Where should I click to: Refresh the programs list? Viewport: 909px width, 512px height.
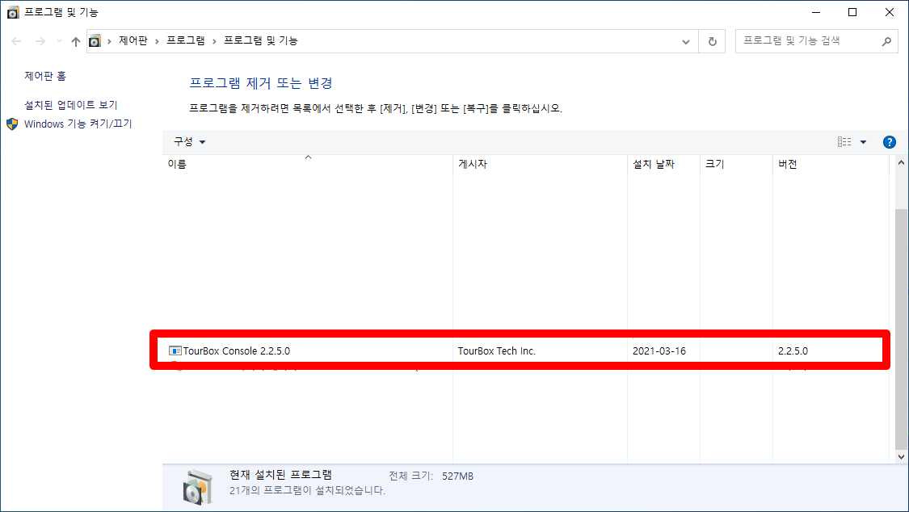click(713, 42)
